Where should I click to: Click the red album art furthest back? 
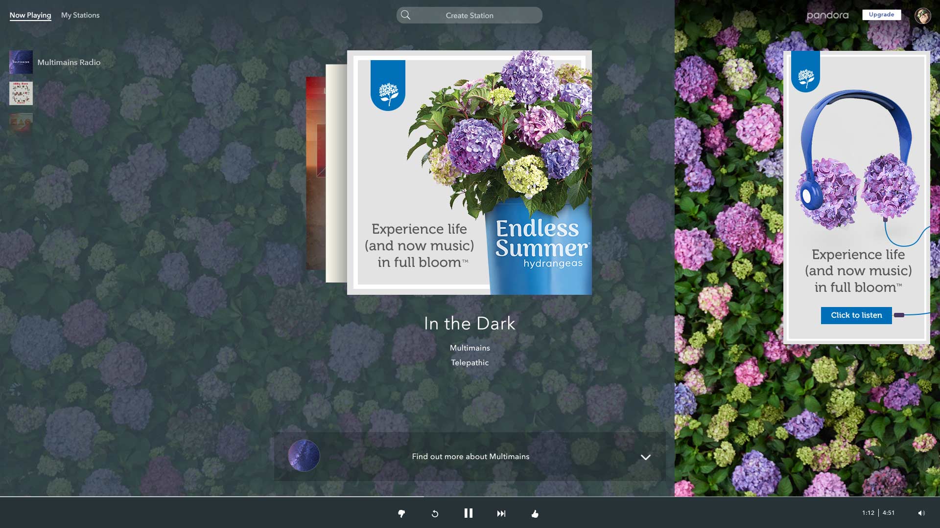316,173
